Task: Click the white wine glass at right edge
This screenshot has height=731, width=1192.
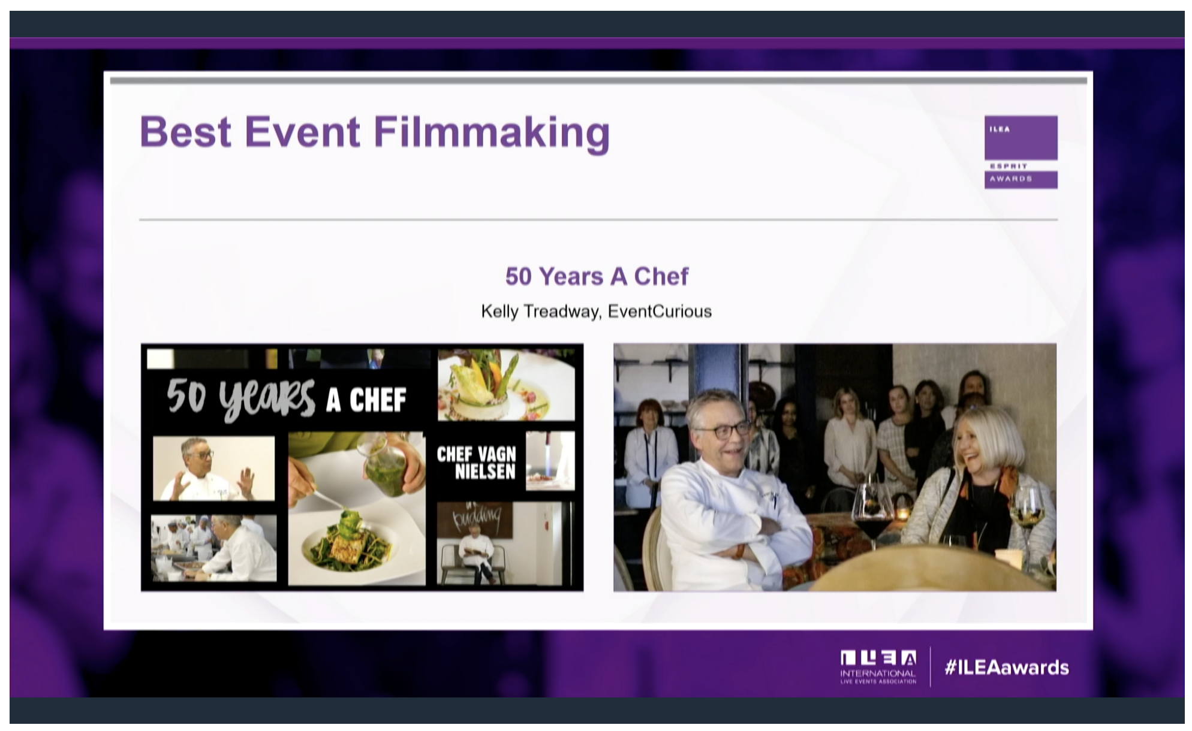Action: click(1027, 512)
